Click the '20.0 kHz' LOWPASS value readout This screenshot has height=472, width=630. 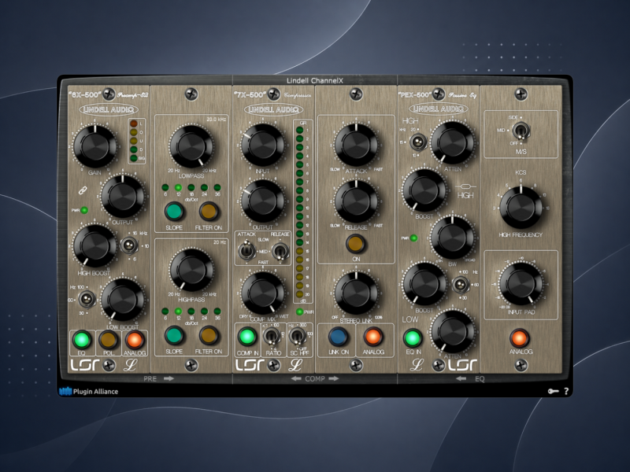click(x=216, y=120)
